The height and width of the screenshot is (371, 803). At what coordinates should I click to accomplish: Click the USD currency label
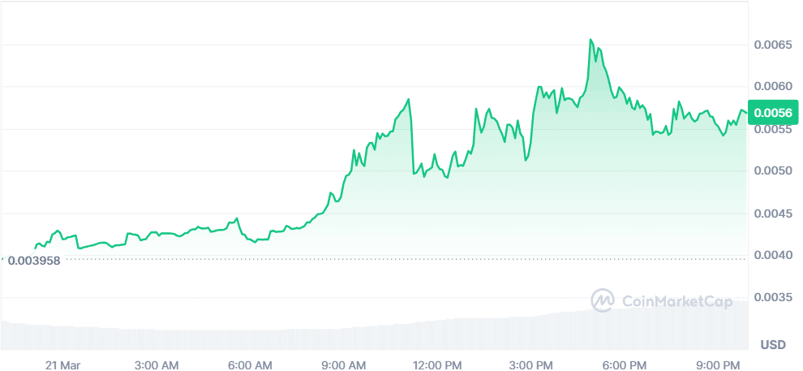coord(773,345)
